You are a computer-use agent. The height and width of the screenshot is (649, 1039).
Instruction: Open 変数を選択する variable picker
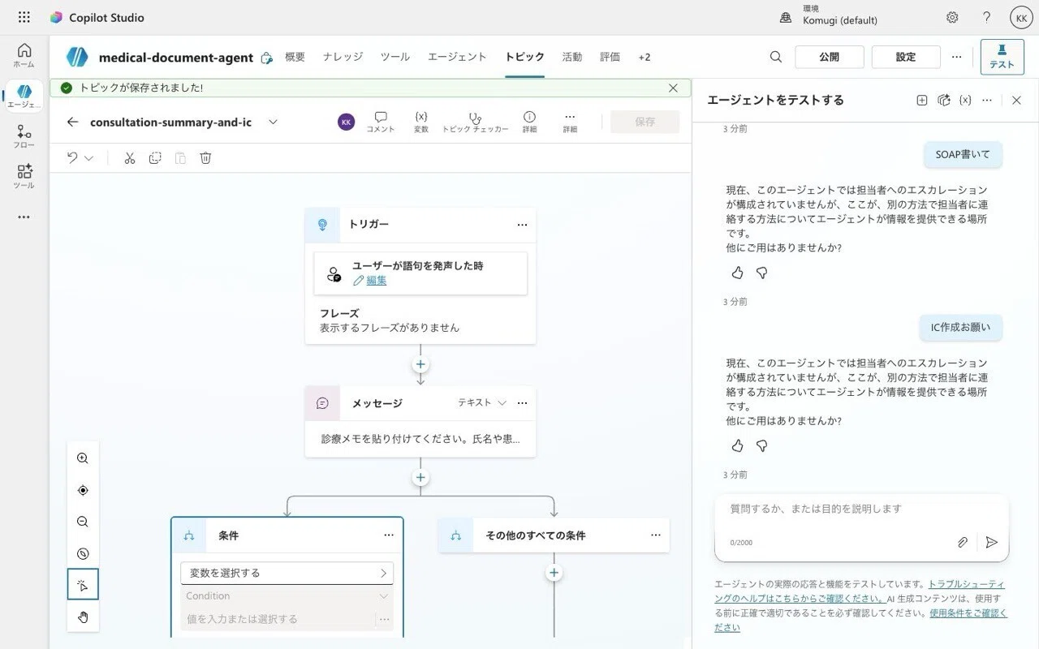(x=287, y=573)
